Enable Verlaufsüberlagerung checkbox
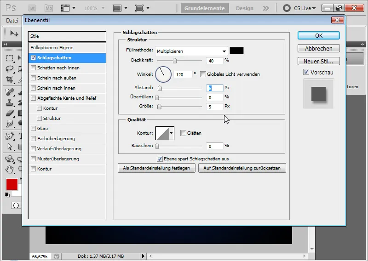Screen dimensions: 368x261 [33, 148]
